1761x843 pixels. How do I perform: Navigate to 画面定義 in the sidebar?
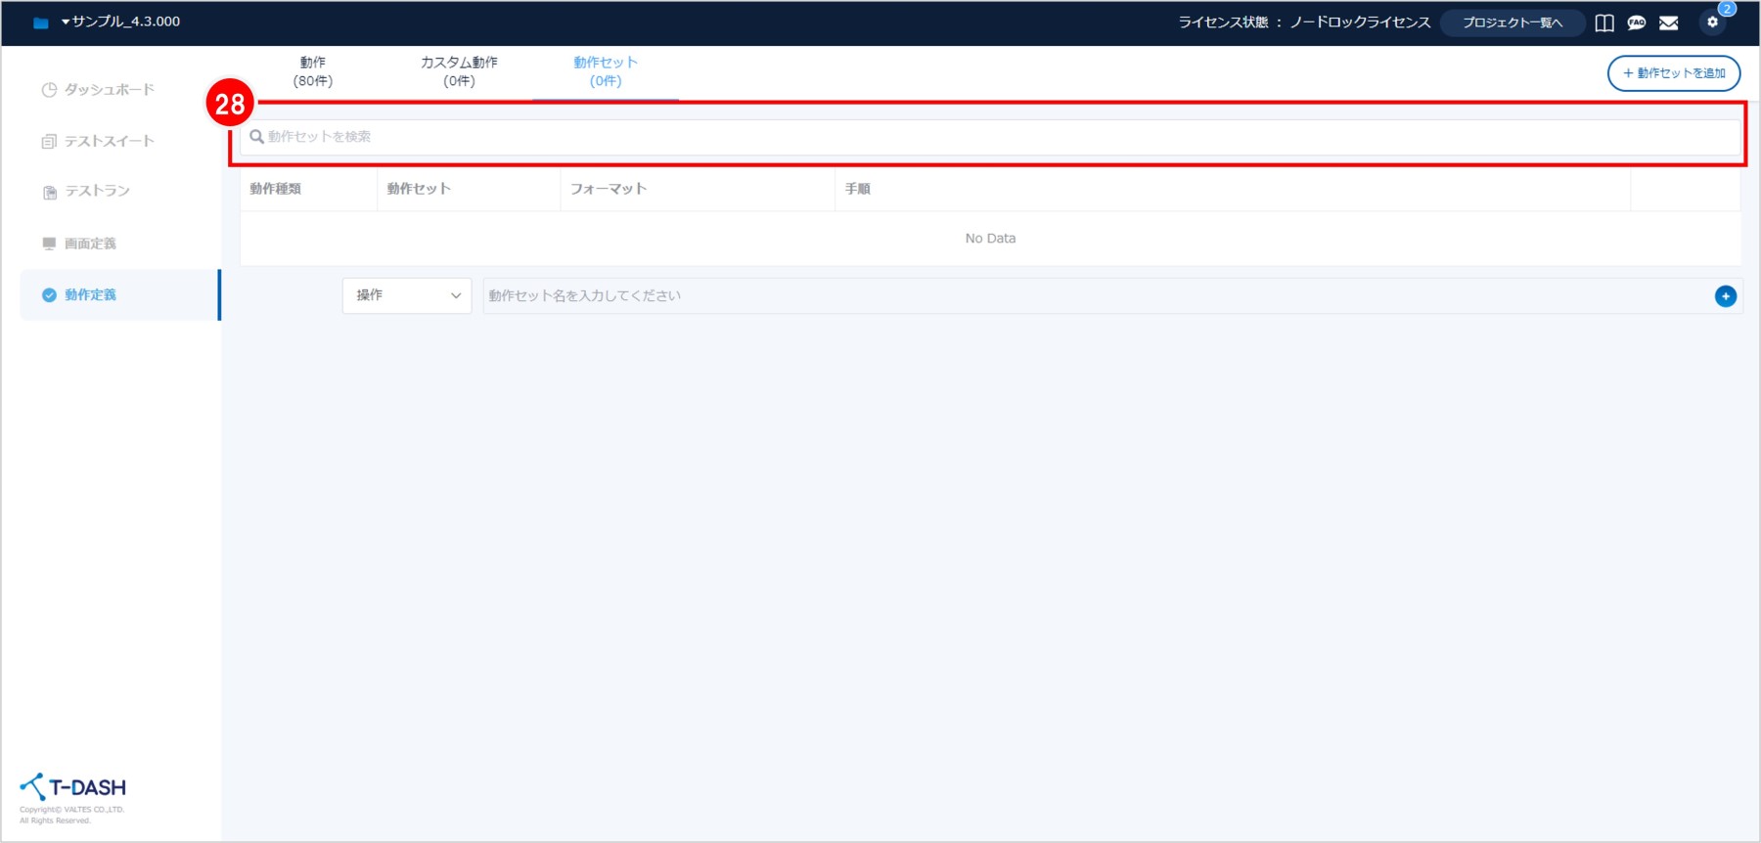[90, 244]
